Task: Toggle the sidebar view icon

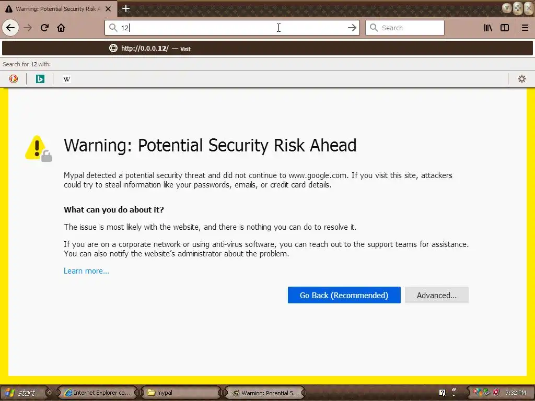Action: [505, 28]
